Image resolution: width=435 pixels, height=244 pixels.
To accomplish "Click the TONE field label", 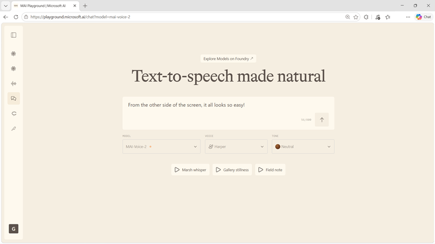I will 275,136.
